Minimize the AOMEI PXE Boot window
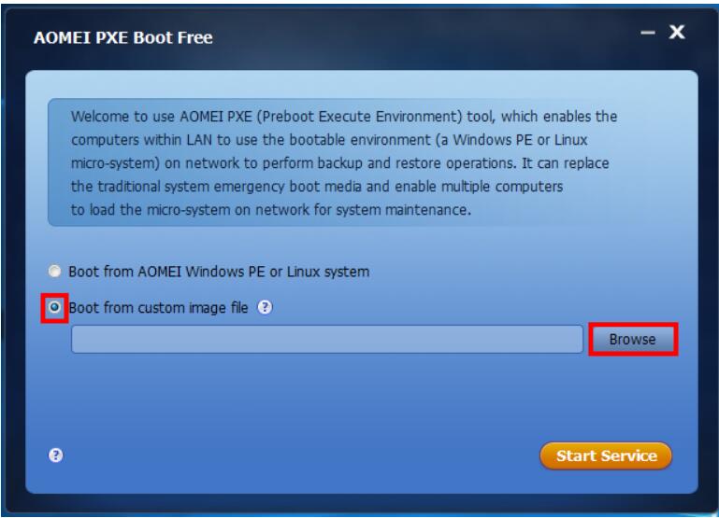This screenshot has width=719, height=518. click(648, 33)
